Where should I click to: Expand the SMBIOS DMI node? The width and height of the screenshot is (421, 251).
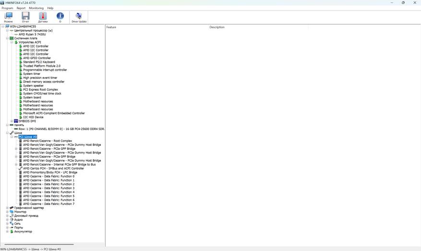tap(12, 121)
